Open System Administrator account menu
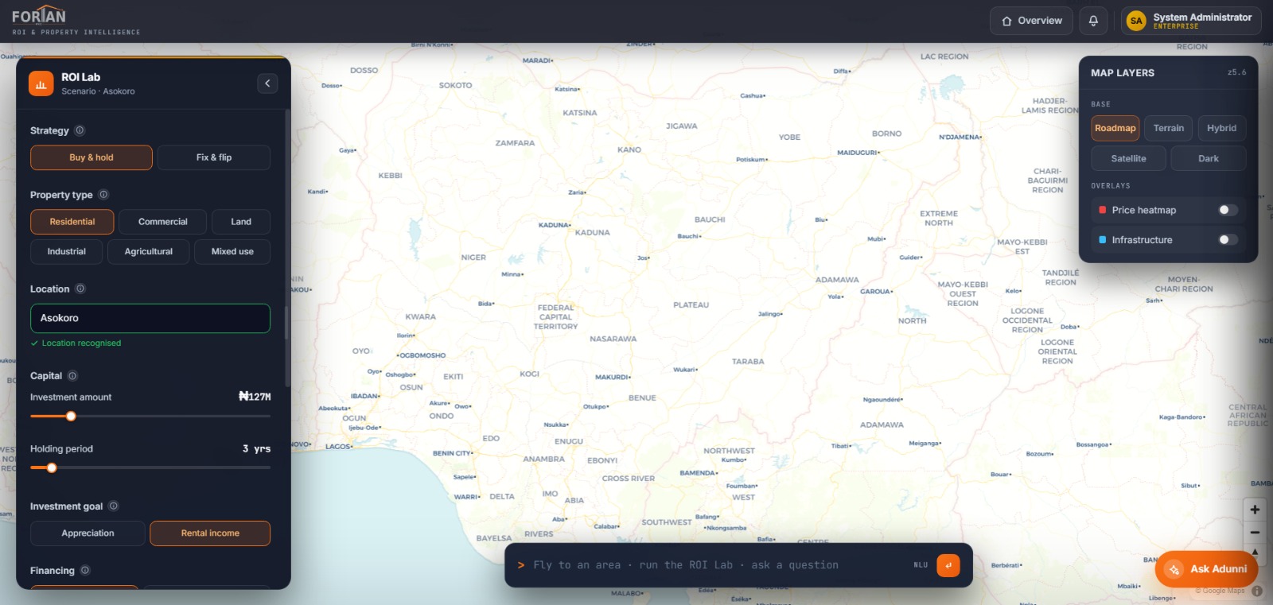Image resolution: width=1273 pixels, height=605 pixels. coord(1191,21)
